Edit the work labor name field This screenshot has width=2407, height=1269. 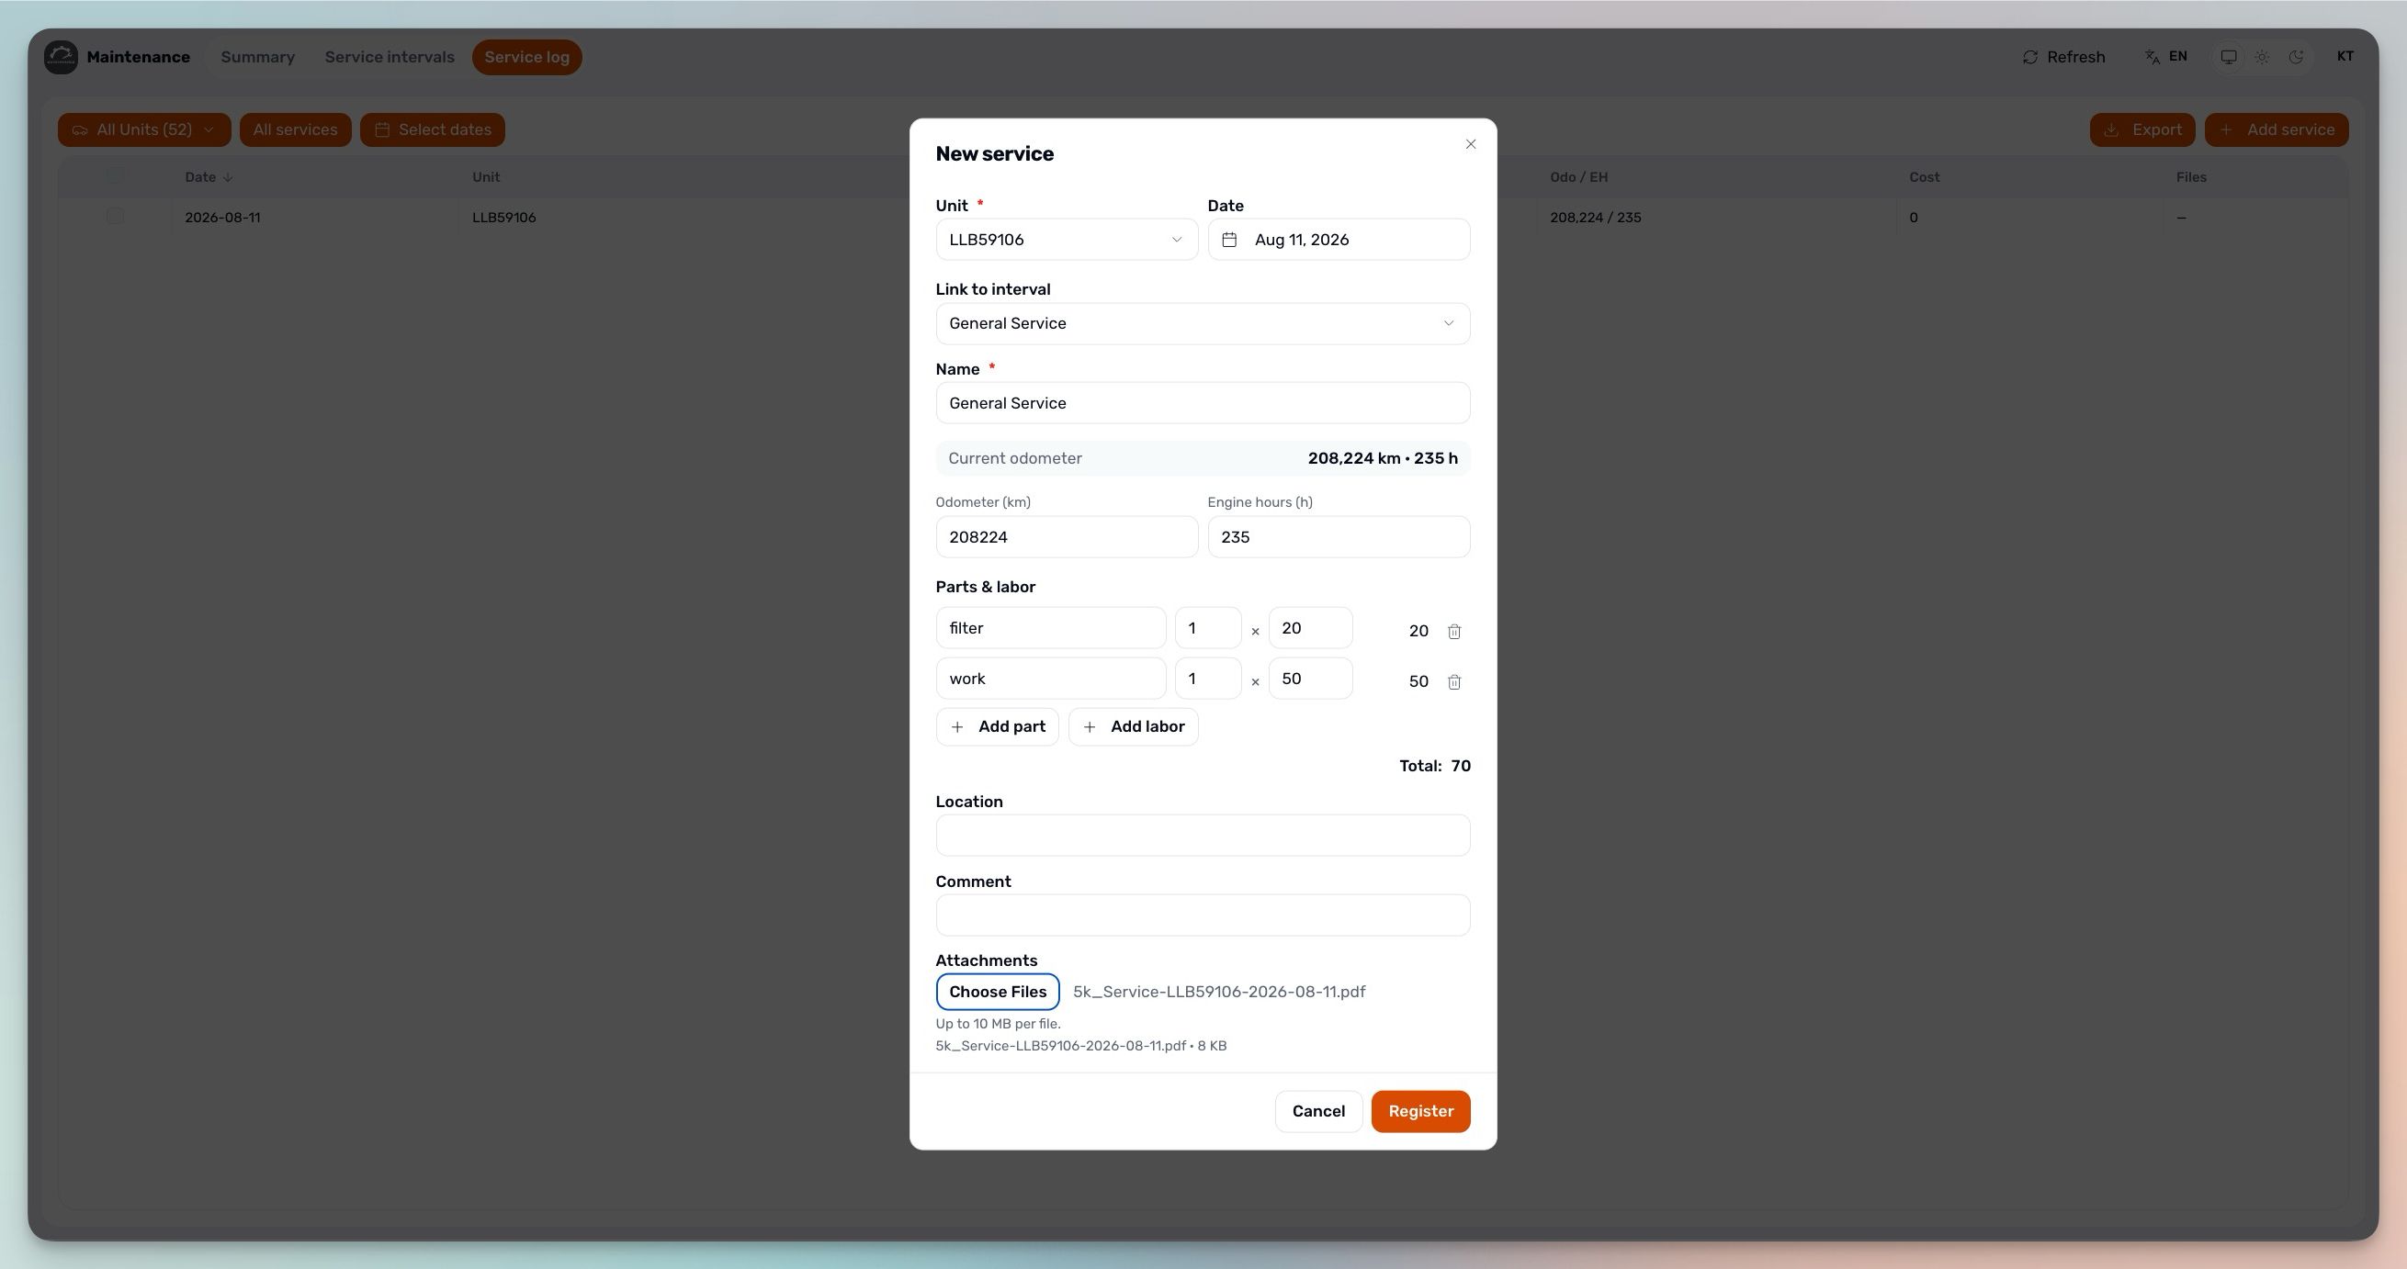pyautogui.click(x=1050, y=679)
